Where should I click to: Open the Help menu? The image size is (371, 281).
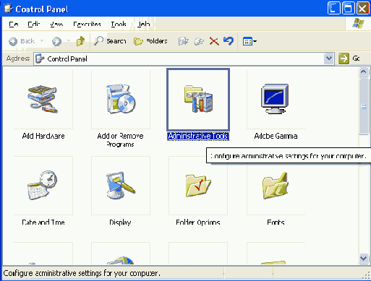click(x=144, y=24)
